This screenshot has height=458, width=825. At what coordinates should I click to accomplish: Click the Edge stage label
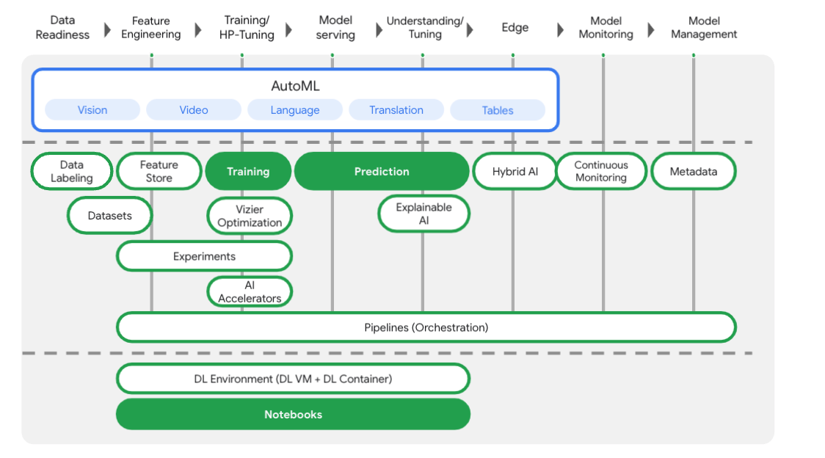tap(515, 27)
